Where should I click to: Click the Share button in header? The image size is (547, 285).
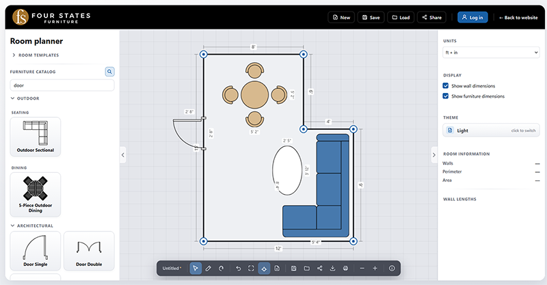tap(431, 17)
